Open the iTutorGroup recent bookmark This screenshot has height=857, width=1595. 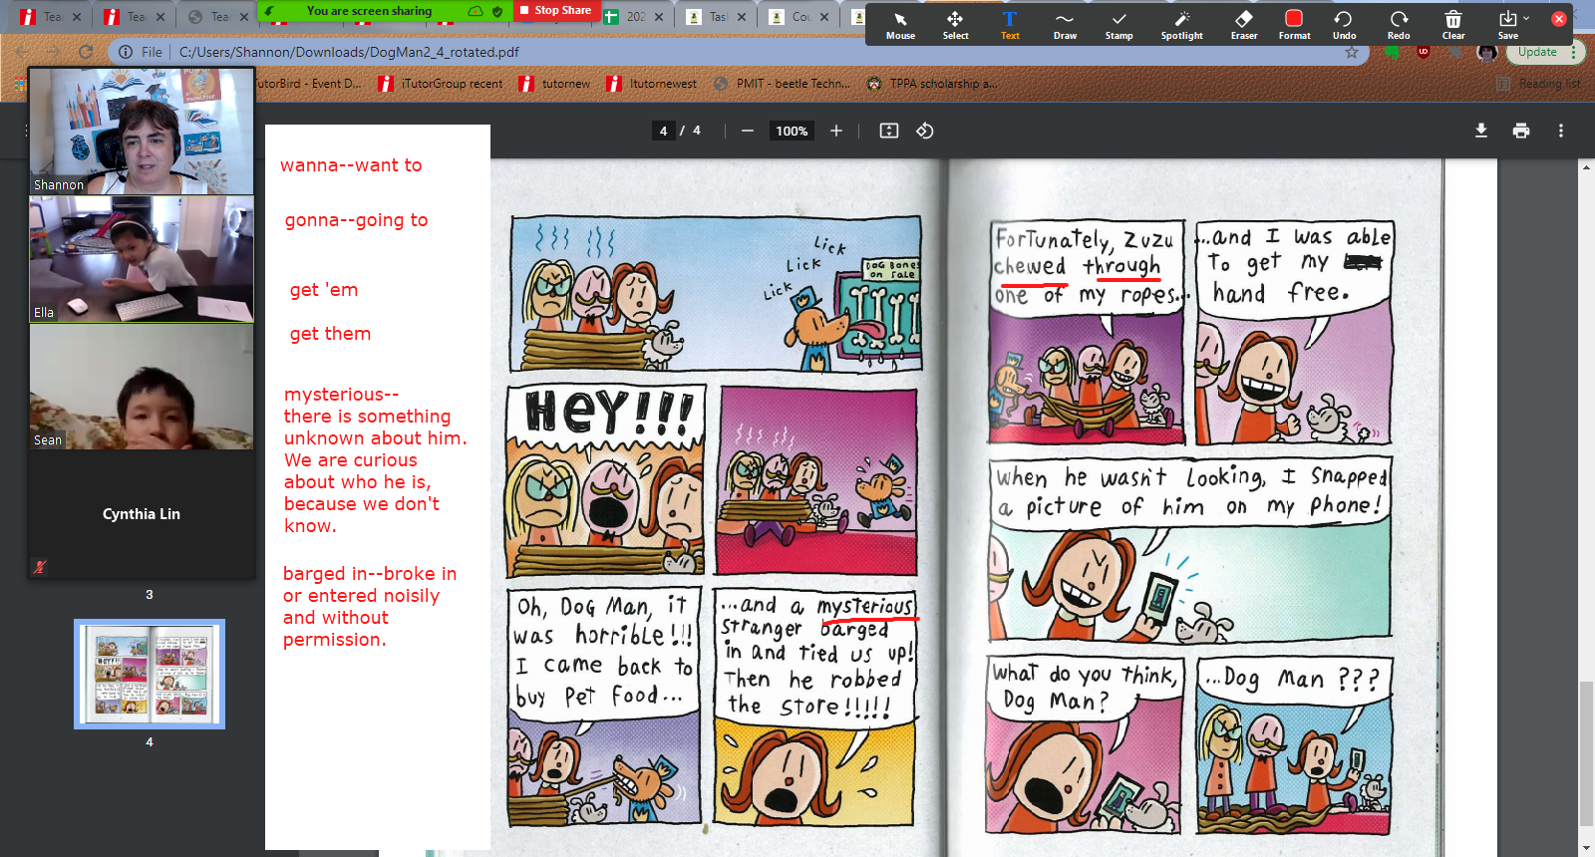(441, 84)
